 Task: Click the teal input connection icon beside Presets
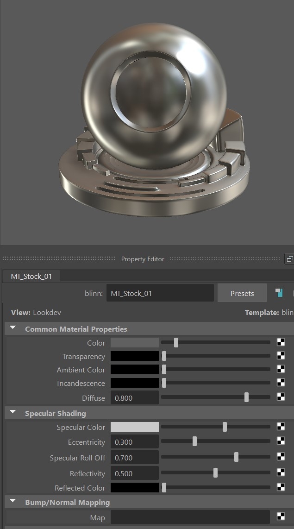point(279,292)
